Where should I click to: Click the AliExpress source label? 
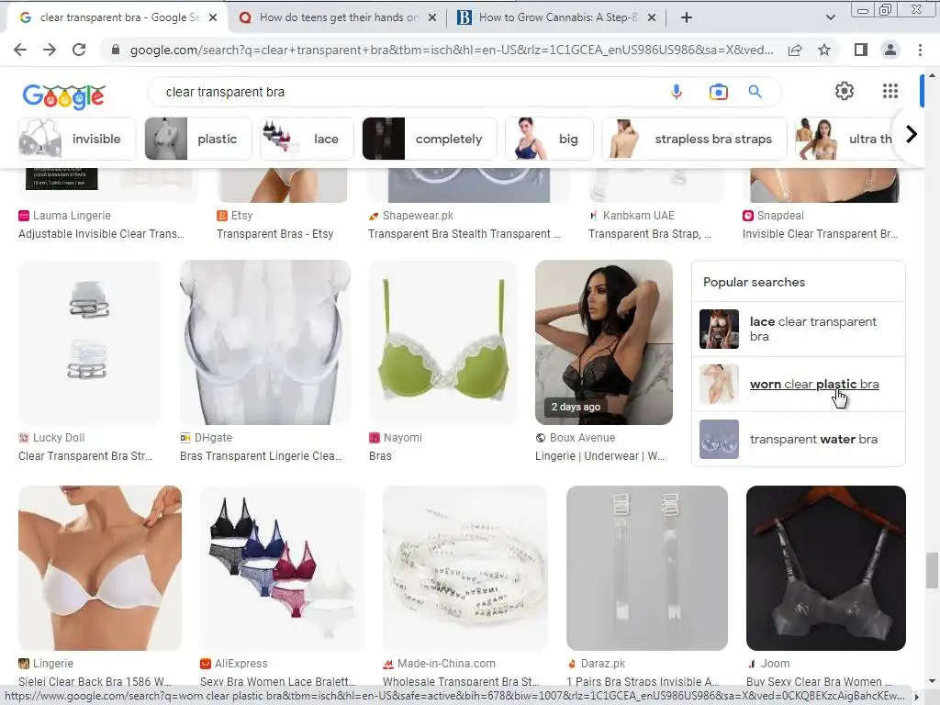point(241,664)
